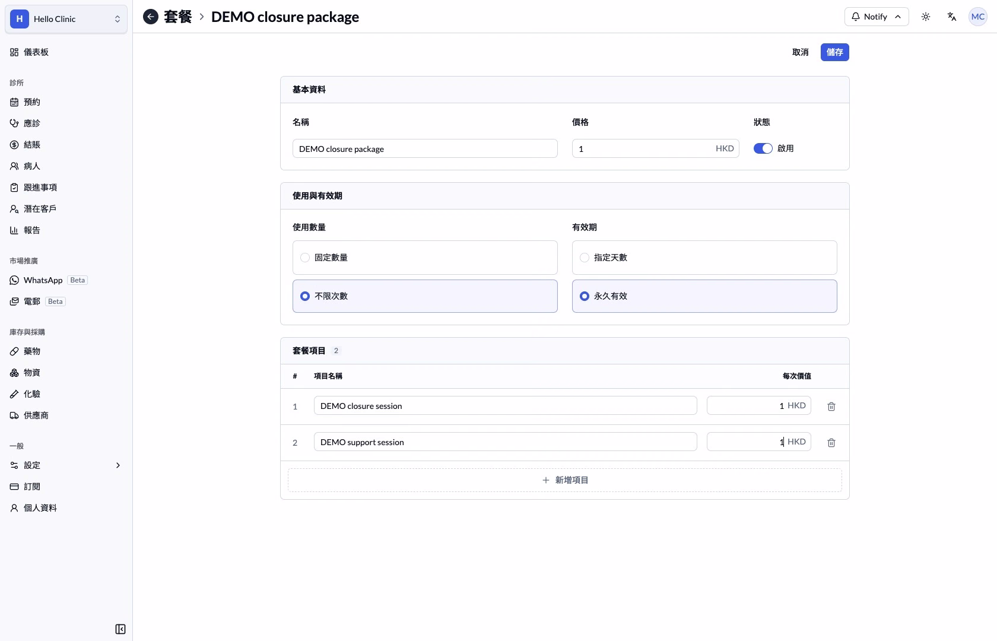
Task: Click the 取消 cancel button
Action: [801, 52]
